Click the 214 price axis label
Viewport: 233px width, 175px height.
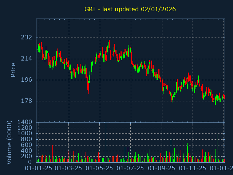(x=26, y=59)
